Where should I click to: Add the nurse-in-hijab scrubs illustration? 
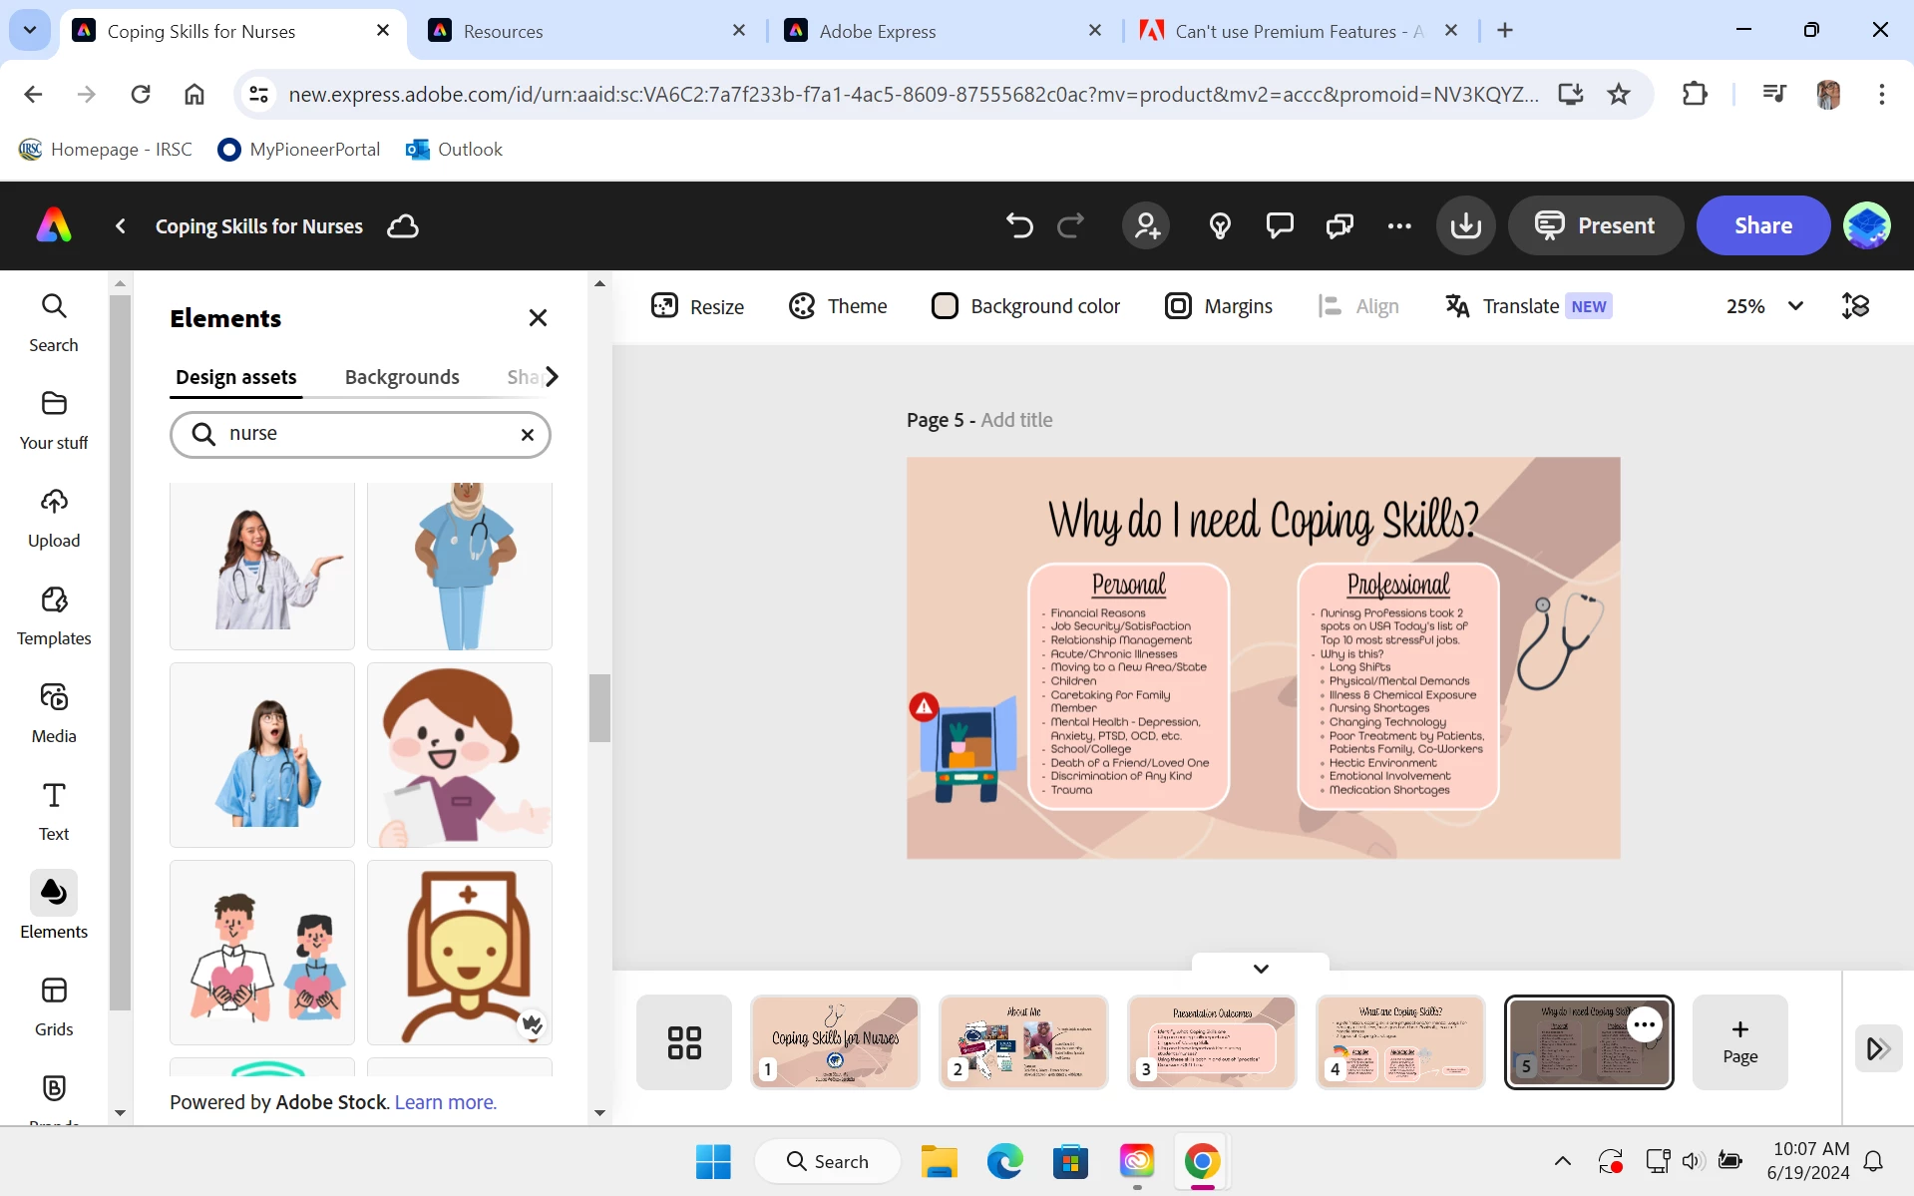point(460,566)
